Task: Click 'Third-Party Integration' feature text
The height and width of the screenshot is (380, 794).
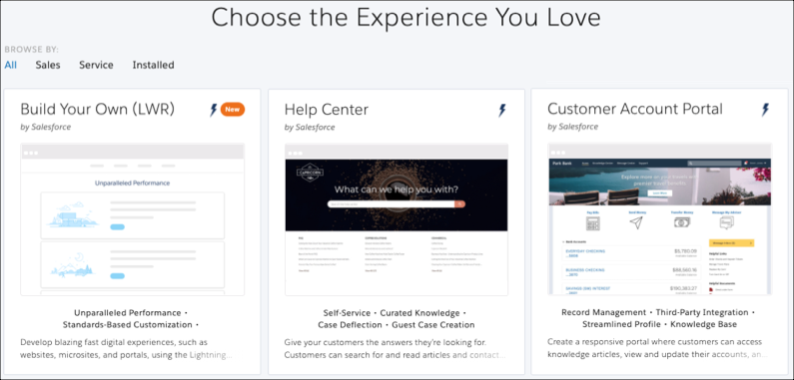Action: (x=702, y=313)
